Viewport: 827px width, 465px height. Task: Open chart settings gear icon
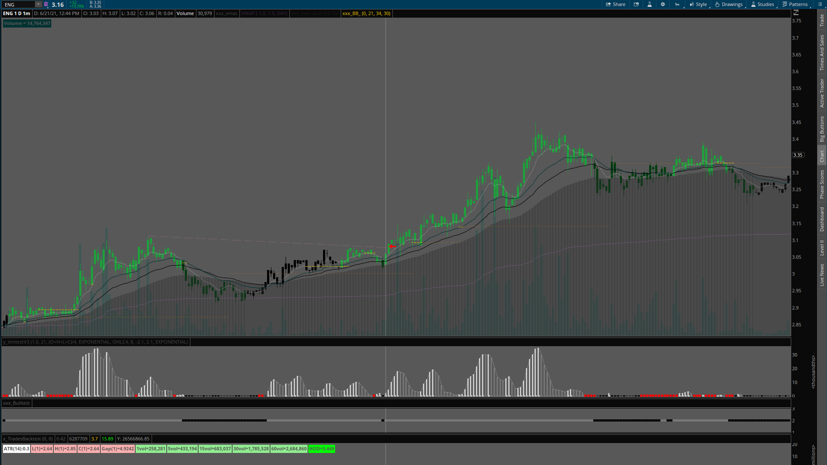pos(663,4)
